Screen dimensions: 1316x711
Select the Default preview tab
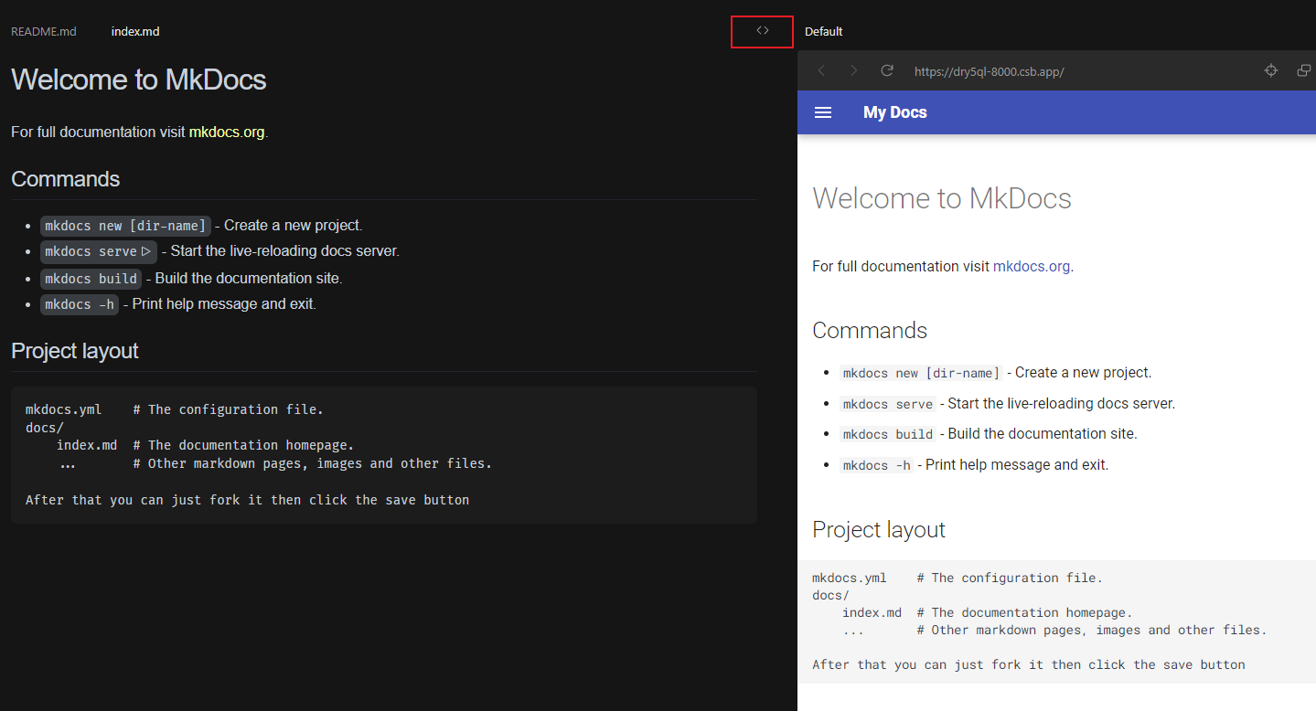[823, 31]
